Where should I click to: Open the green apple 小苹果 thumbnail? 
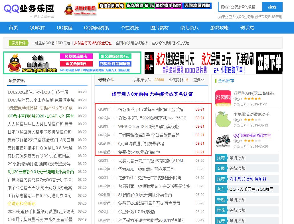223,119
